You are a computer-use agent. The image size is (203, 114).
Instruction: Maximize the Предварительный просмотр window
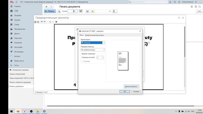[179, 18]
